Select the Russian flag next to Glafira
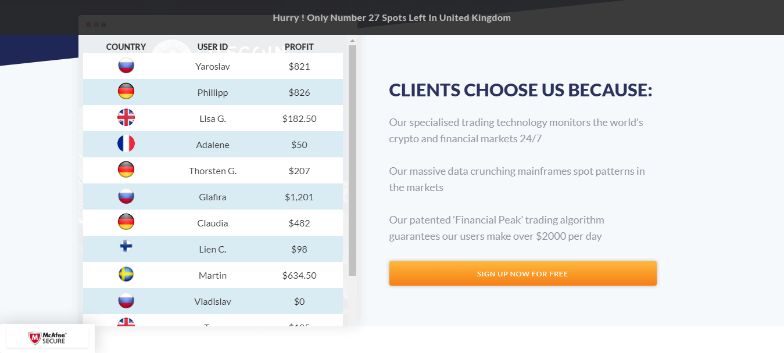Screen dimensions: 784x353 click(126, 196)
